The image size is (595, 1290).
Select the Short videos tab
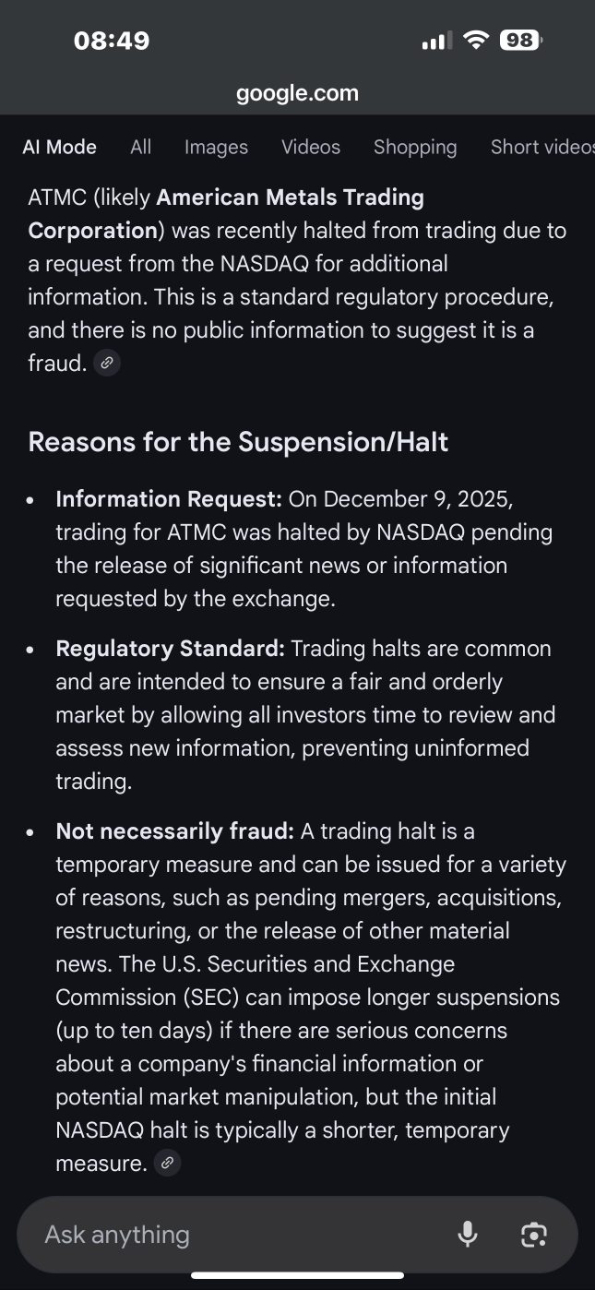click(542, 147)
